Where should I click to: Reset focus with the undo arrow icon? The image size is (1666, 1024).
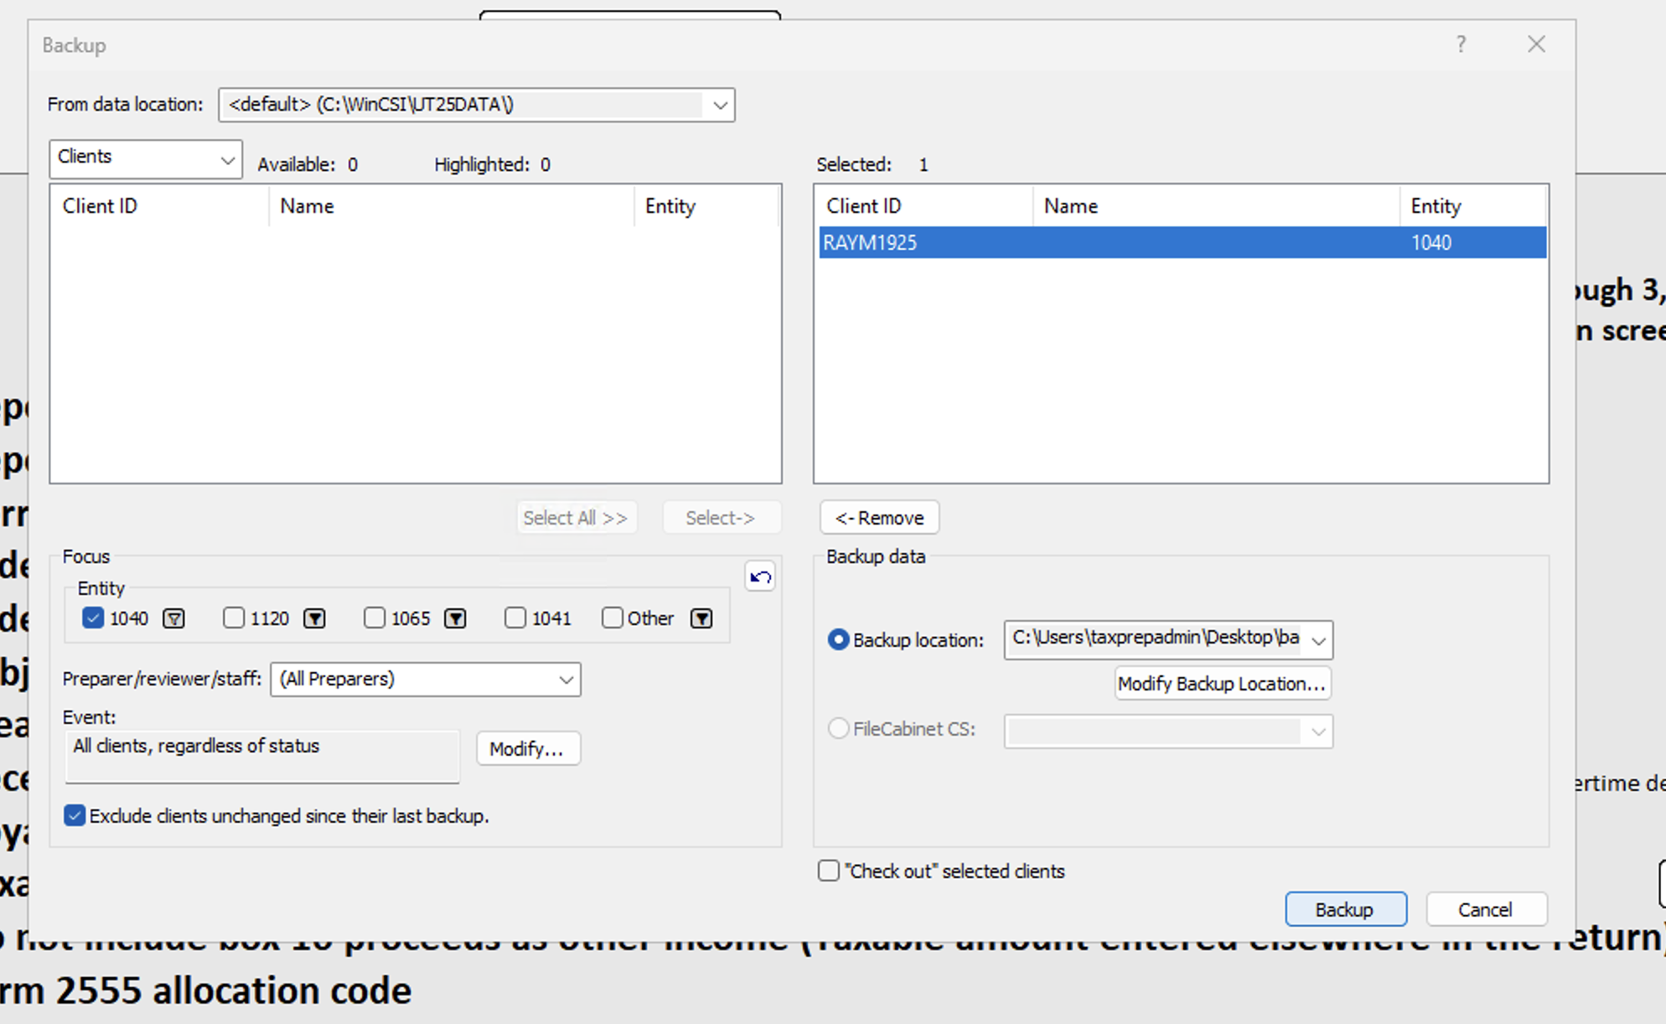(x=760, y=577)
